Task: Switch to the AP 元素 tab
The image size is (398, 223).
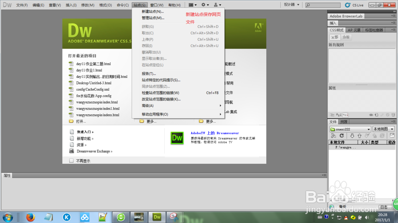Action: [354, 30]
